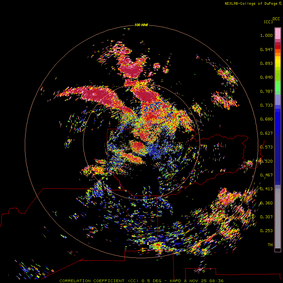
Task: Select the 0.253 legend value
Action: point(266,231)
